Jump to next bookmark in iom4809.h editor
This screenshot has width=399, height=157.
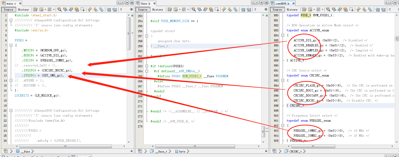(x=364, y=9)
